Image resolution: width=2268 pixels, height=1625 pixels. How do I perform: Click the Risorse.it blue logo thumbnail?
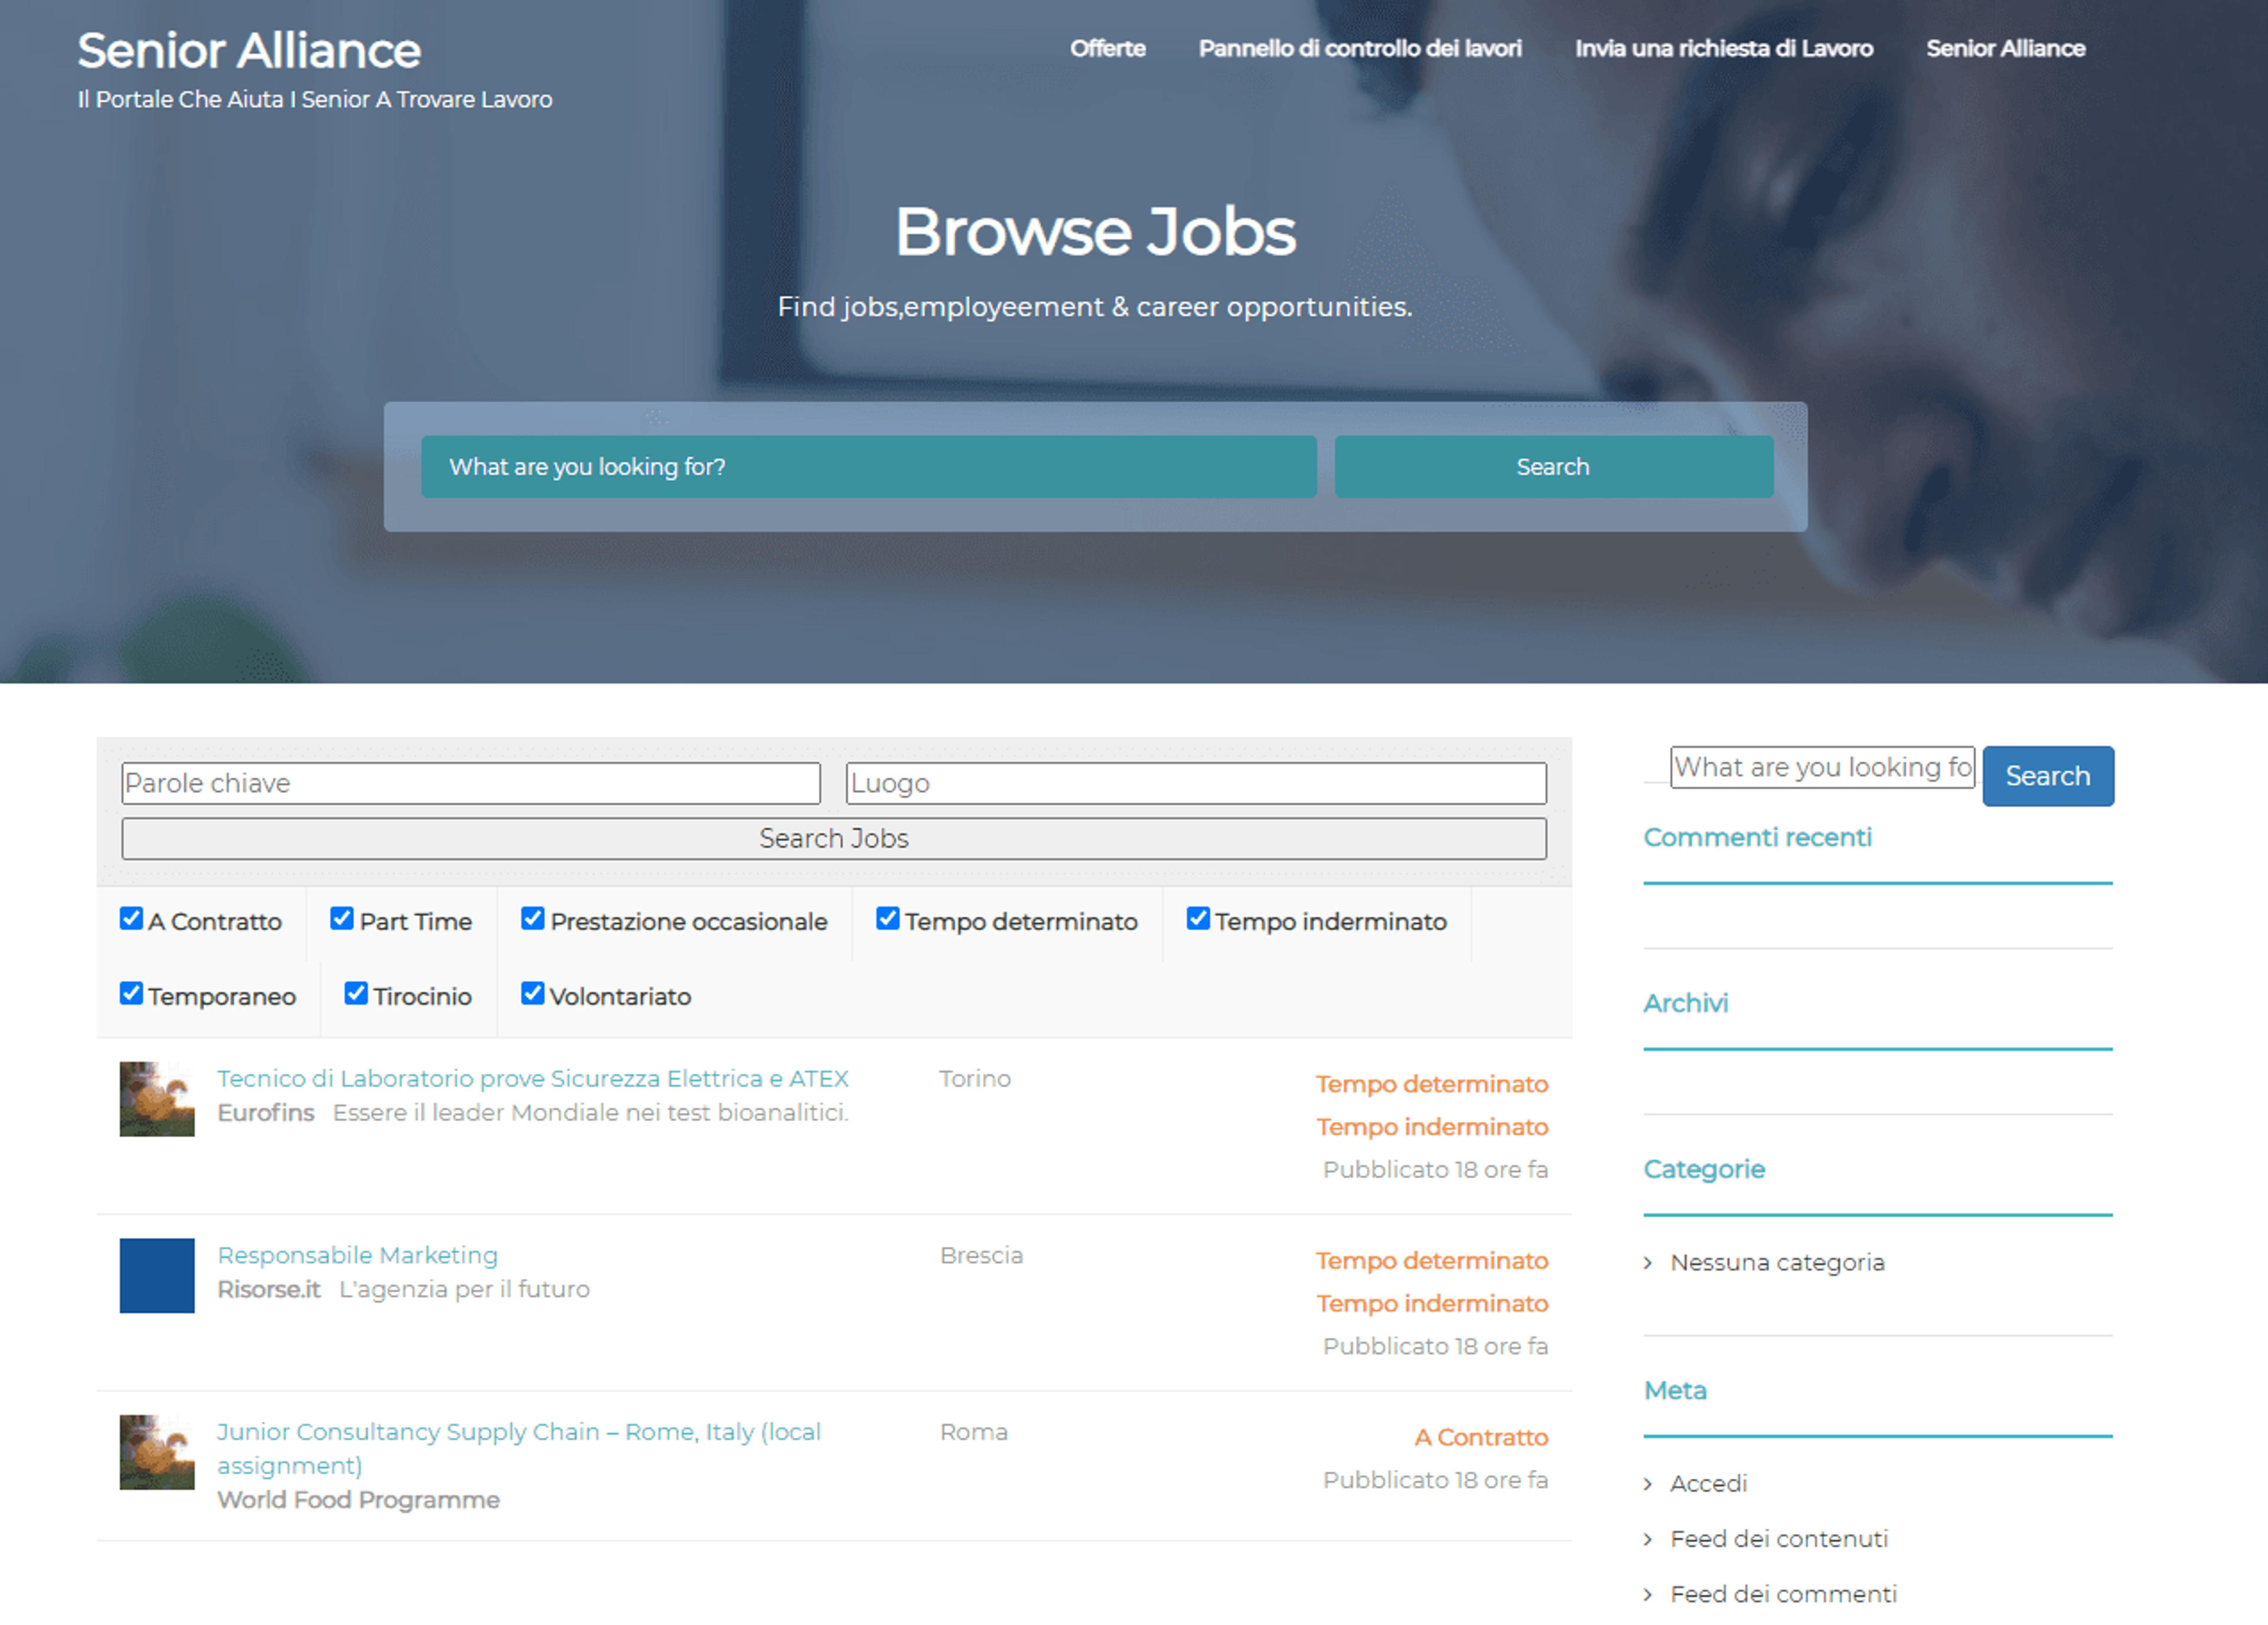click(x=157, y=1275)
